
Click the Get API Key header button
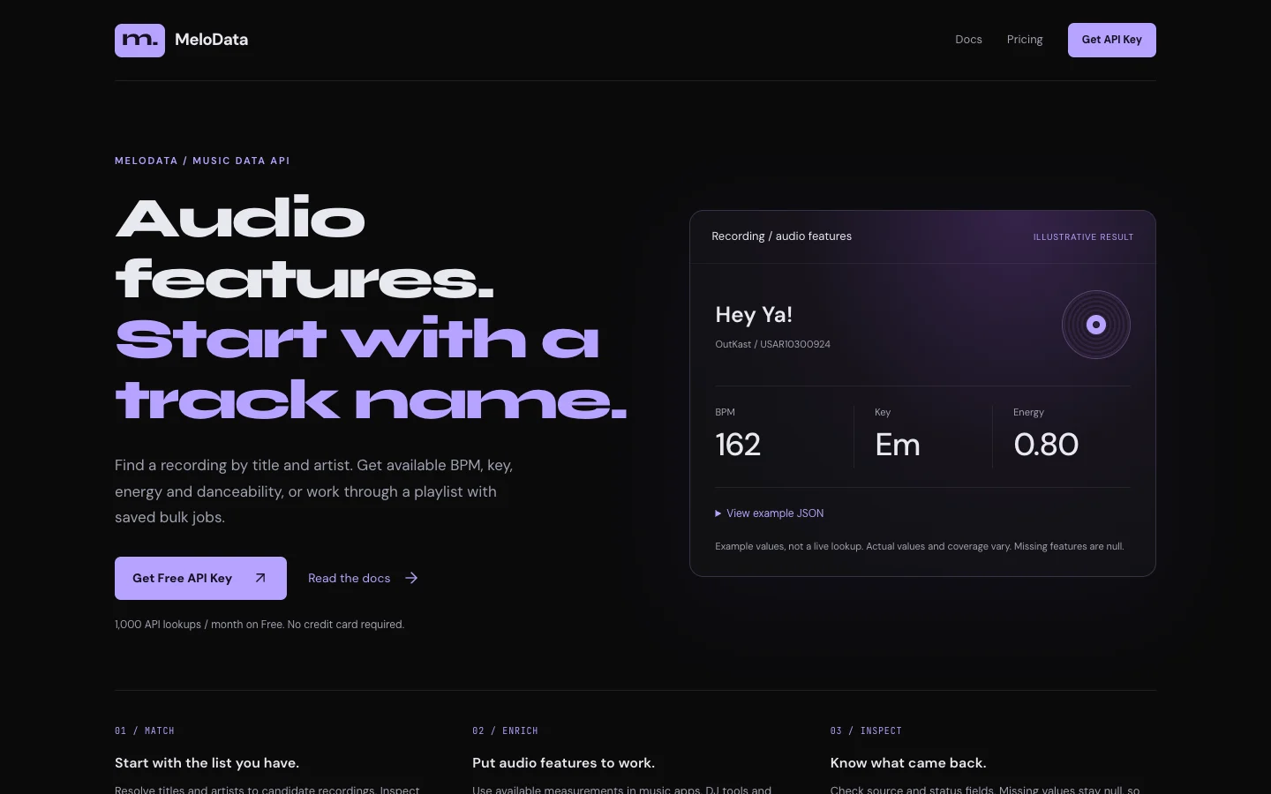pos(1112,40)
